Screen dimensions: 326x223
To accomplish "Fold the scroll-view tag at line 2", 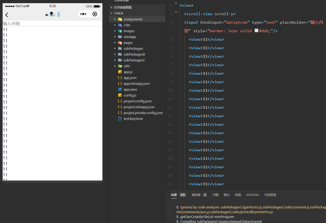I will (x=176, y=12).
